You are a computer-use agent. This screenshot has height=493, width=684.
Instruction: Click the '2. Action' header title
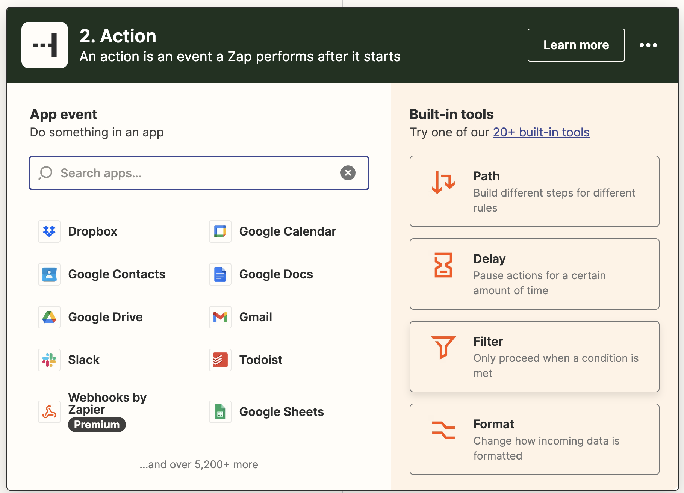118,36
